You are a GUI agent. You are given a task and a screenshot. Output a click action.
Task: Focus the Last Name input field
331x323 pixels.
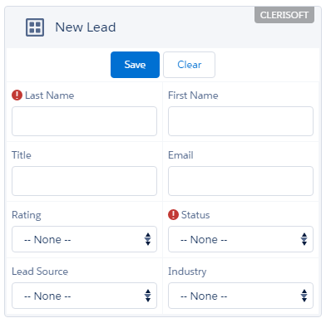point(84,121)
